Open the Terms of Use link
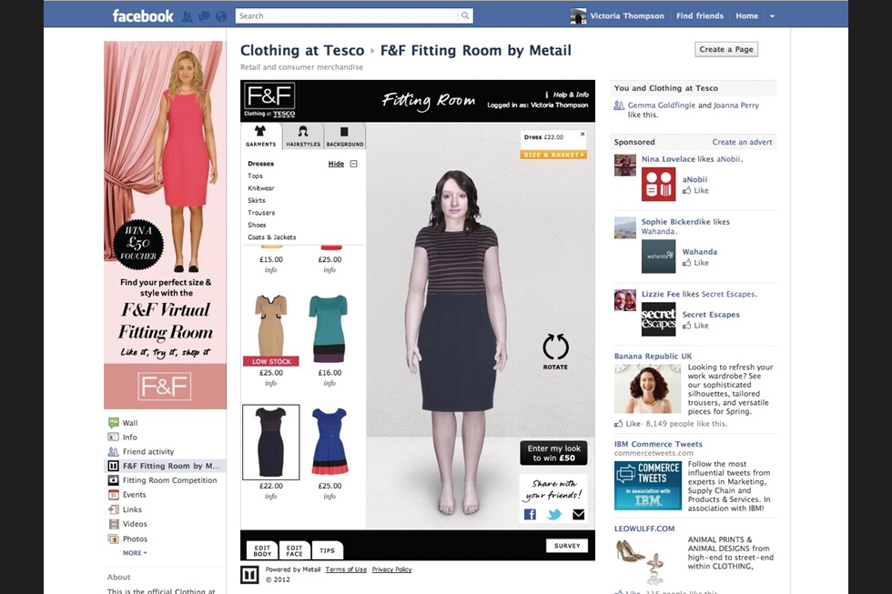Image resolution: width=892 pixels, height=594 pixels. click(x=346, y=569)
